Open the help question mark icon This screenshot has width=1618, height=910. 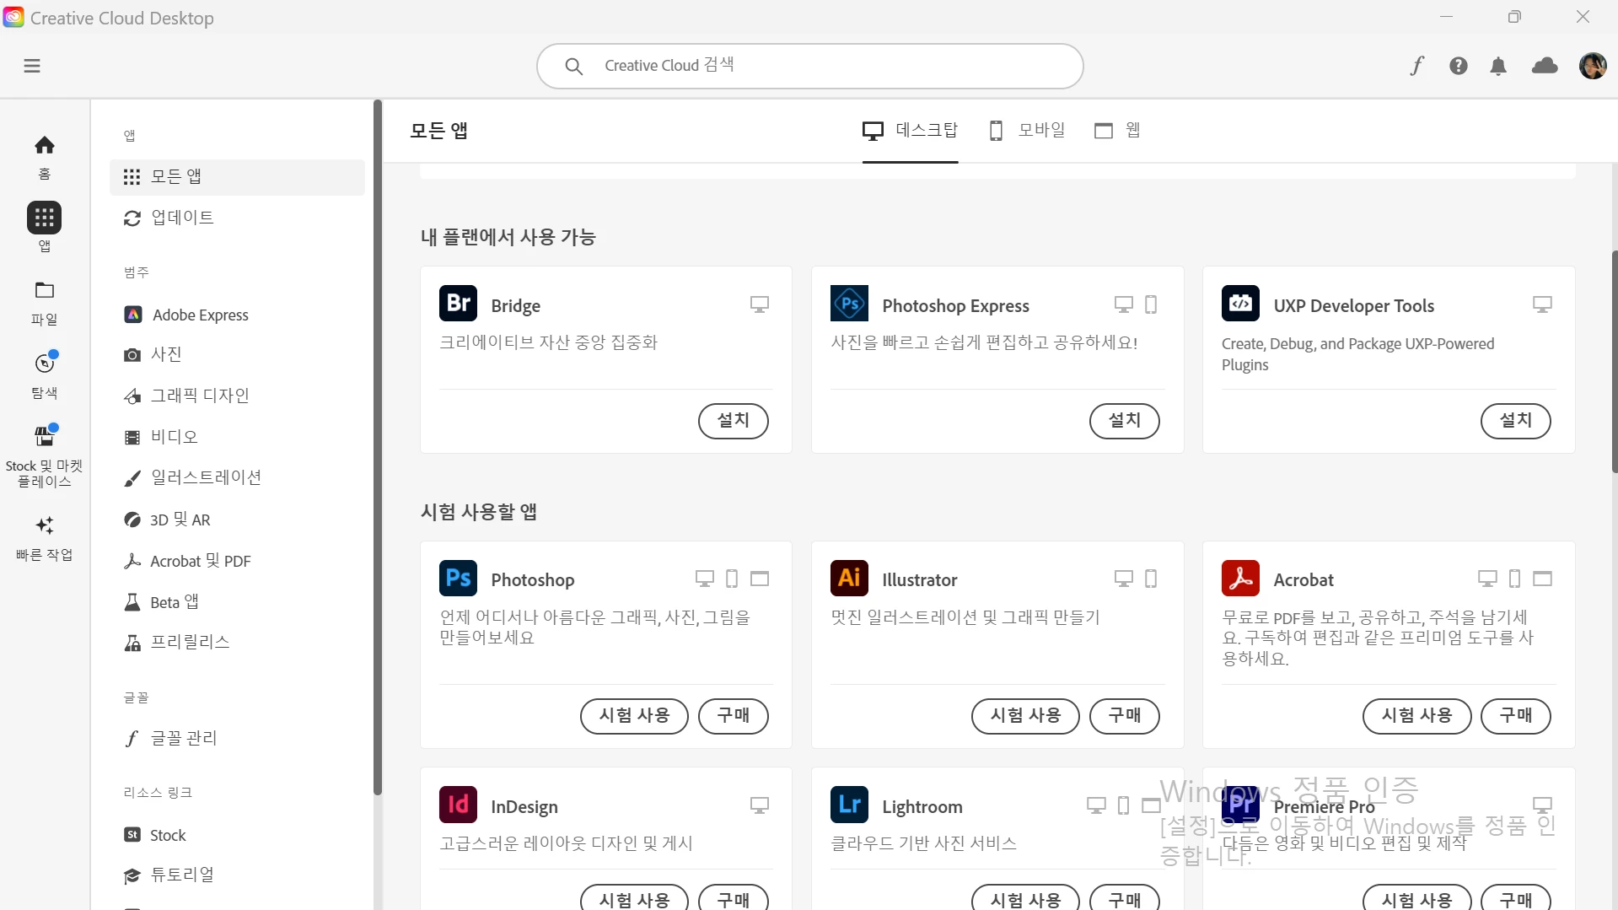1459,66
